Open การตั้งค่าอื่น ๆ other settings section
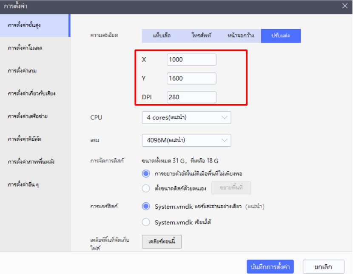Image resolution: width=353 pixels, height=274 pixels. click(x=35, y=185)
